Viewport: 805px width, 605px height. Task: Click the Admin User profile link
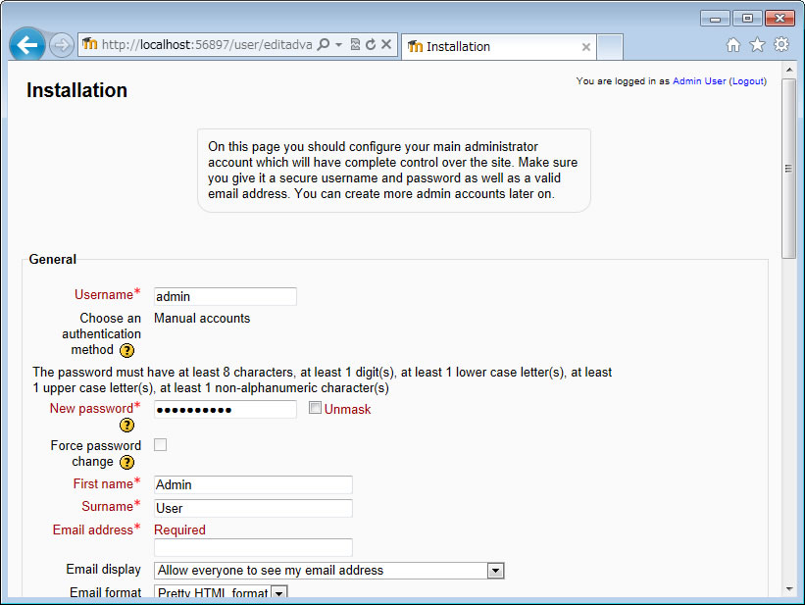[699, 81]
